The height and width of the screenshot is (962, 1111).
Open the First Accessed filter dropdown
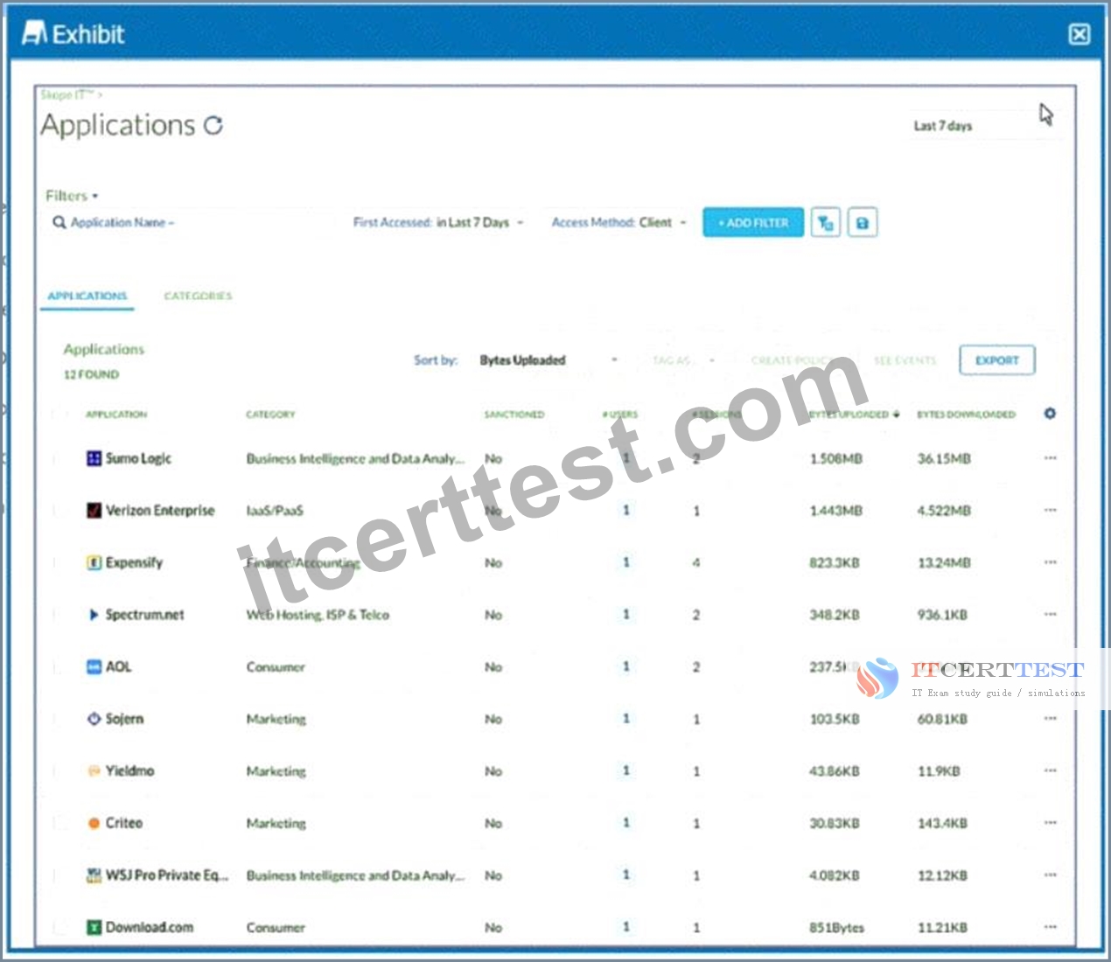tap(438, 223)
